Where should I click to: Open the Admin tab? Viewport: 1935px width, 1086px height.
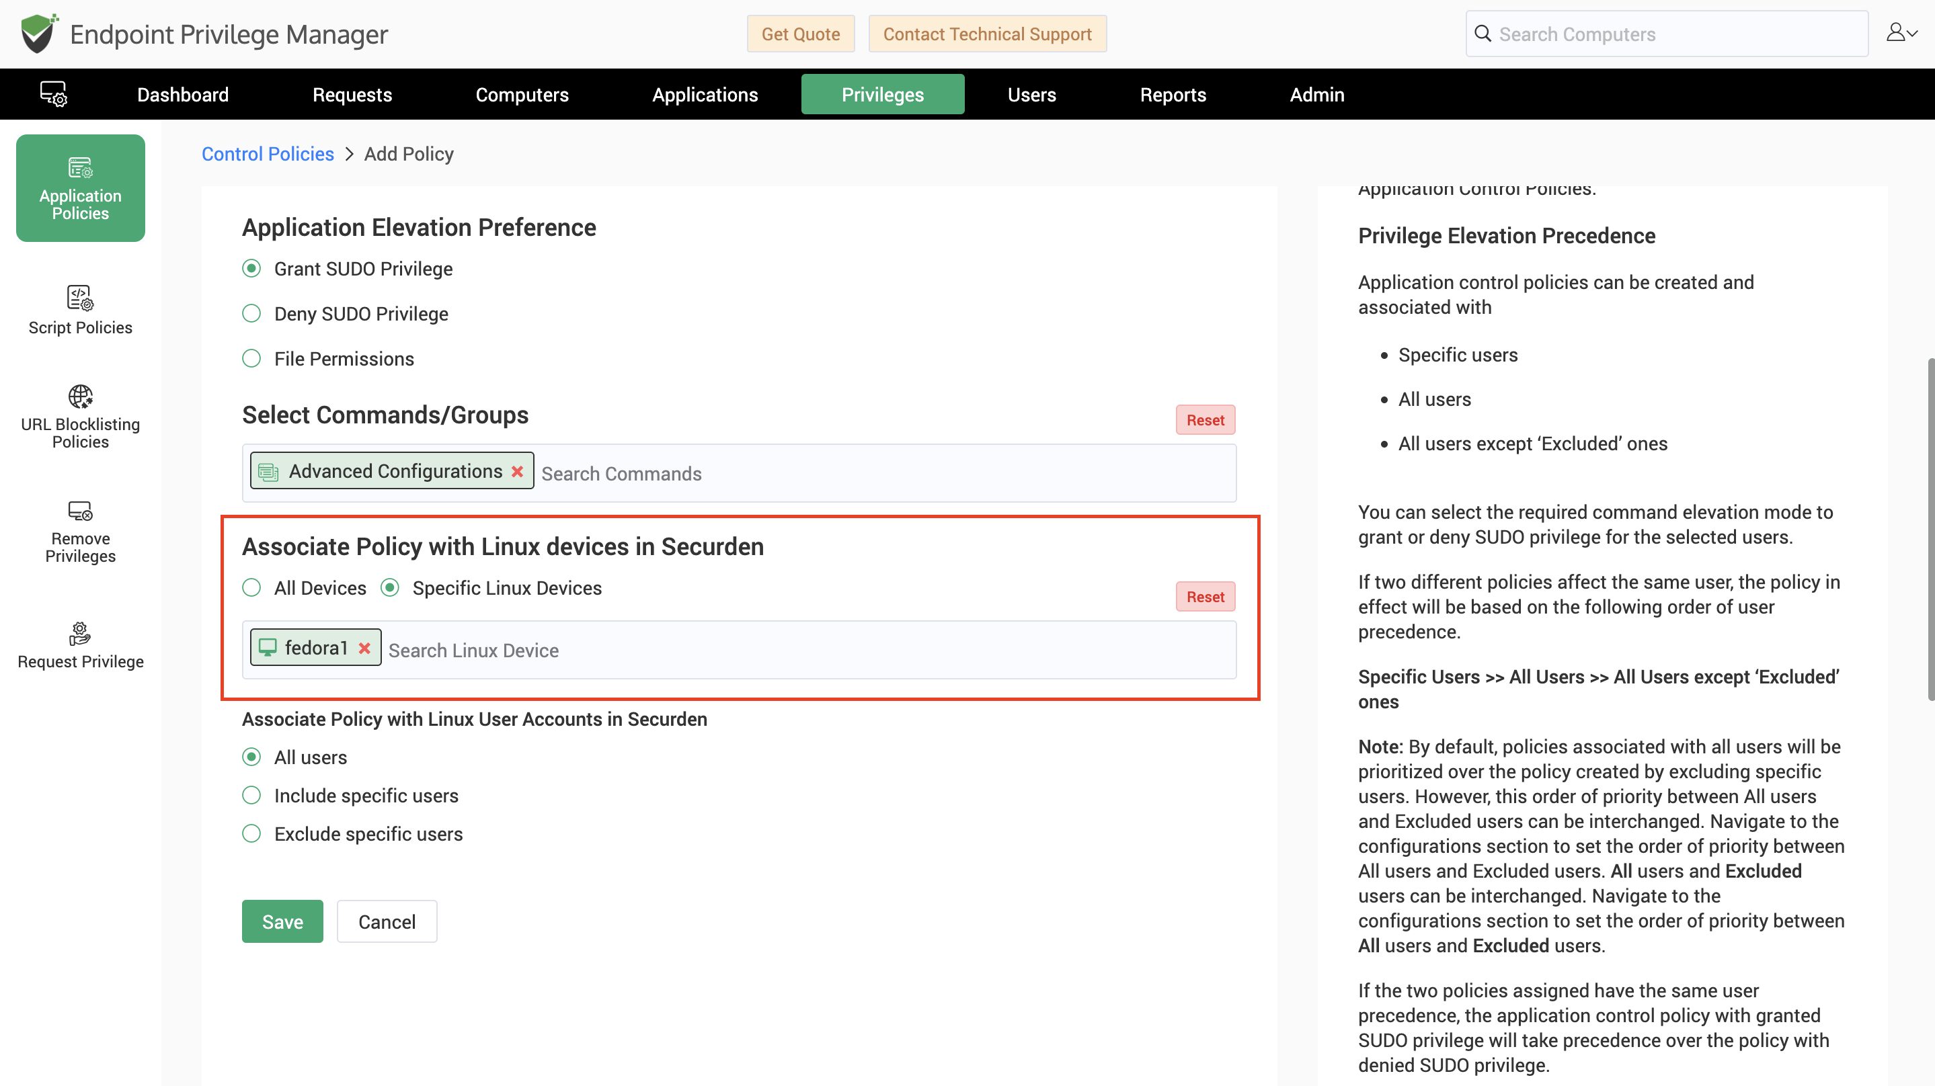[x=1317, y=95]
